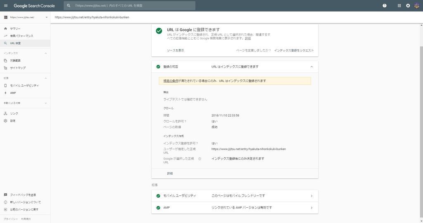This screenshot has height=223, width=423.
Task: Focus the URL inspection search field
Action: point(129,6)
